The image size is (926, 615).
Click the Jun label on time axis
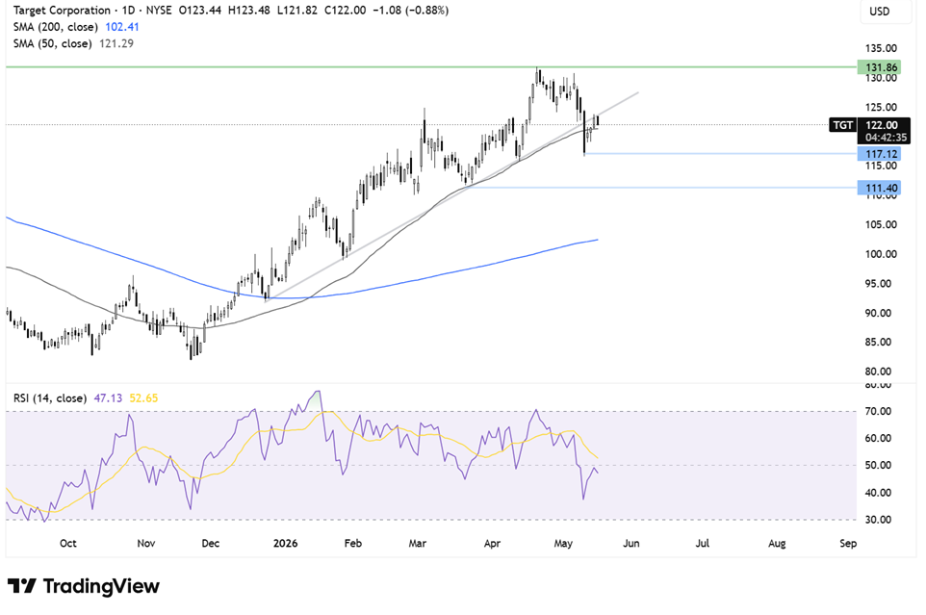[x=631, y=543]
